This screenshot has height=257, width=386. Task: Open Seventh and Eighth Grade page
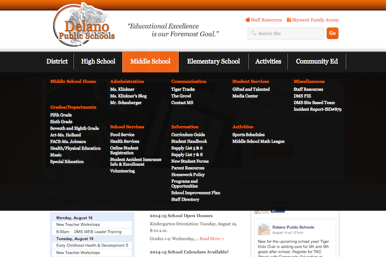tap(75, 128)
